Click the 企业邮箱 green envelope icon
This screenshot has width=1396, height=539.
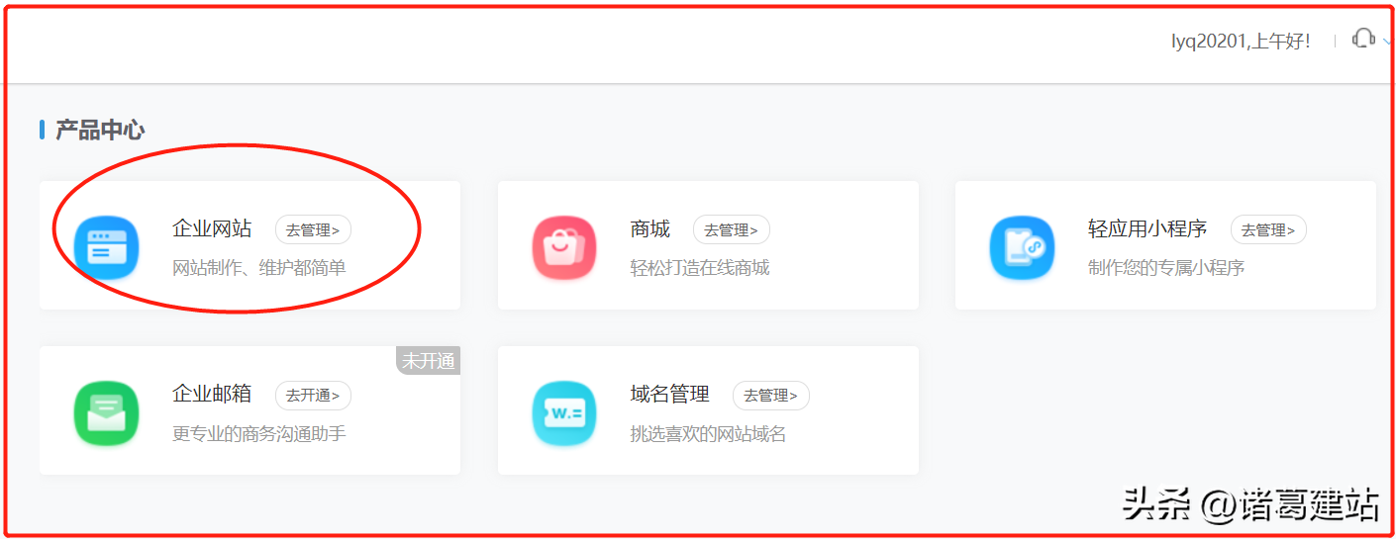pos(106,412)
